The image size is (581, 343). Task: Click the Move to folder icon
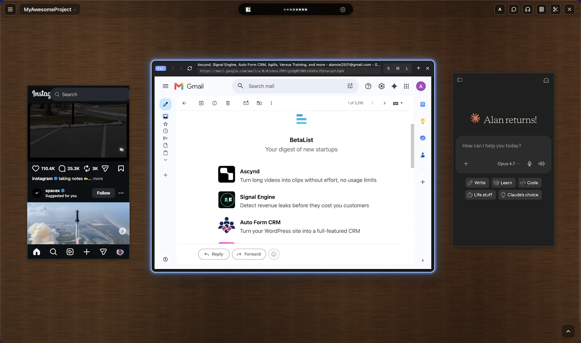(259, 103)
